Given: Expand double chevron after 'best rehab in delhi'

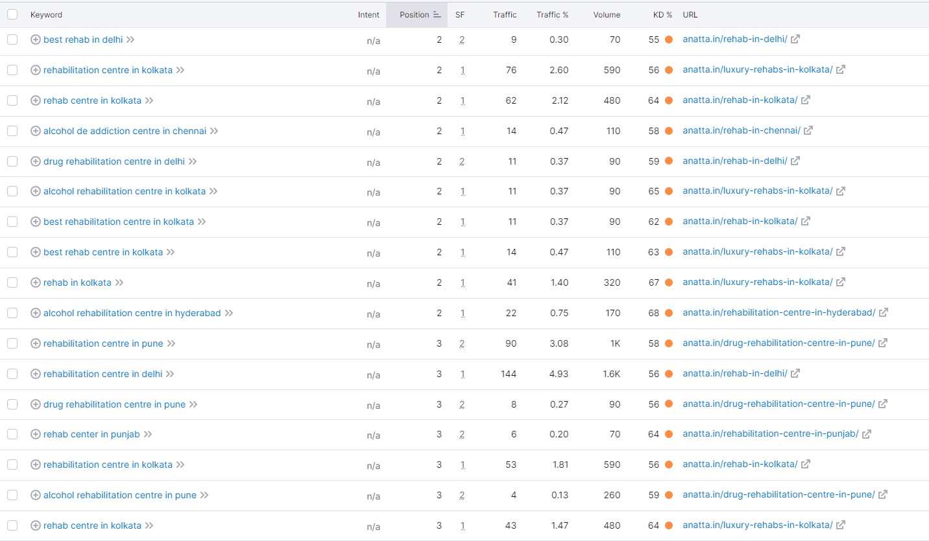Looking at the screenshot, I should pyautogui.click(x=130, y=40).
